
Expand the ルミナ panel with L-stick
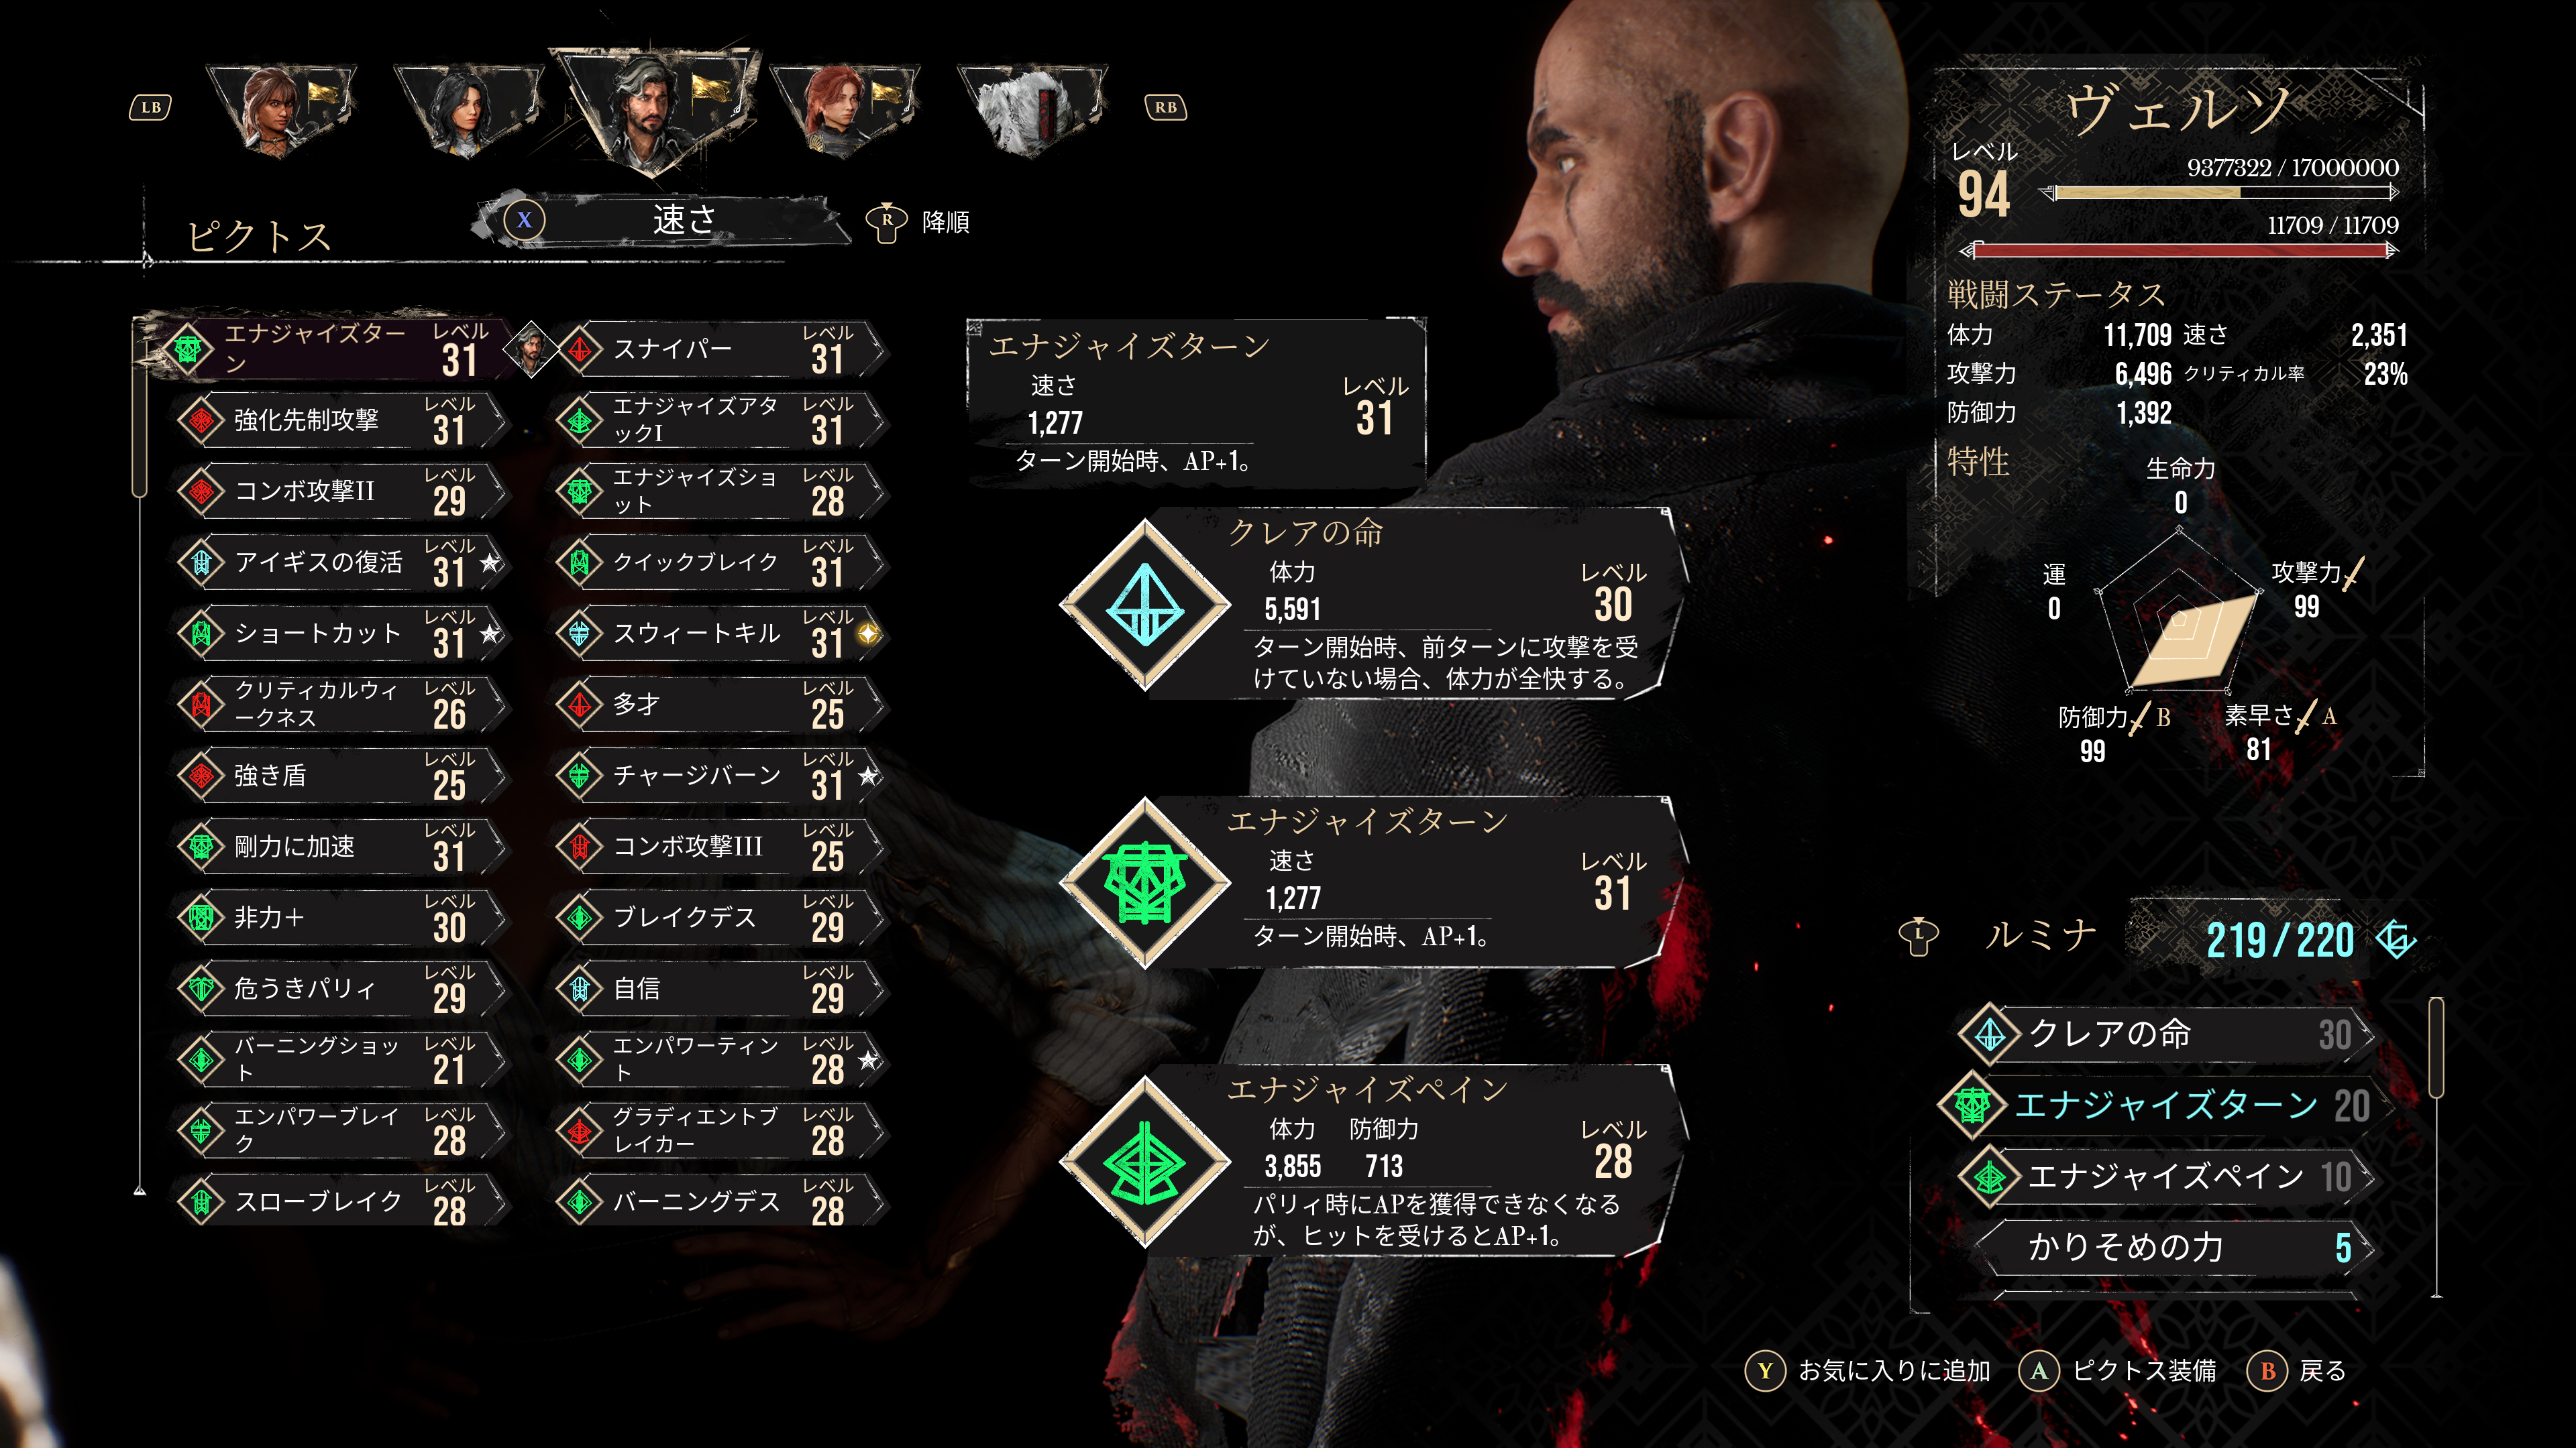click(x=1918, y=937)
